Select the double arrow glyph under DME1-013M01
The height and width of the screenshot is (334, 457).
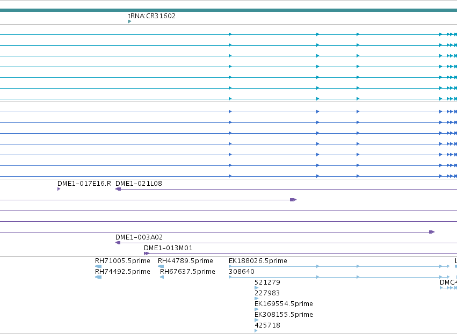pyautogui.click(x=147, y=253)
